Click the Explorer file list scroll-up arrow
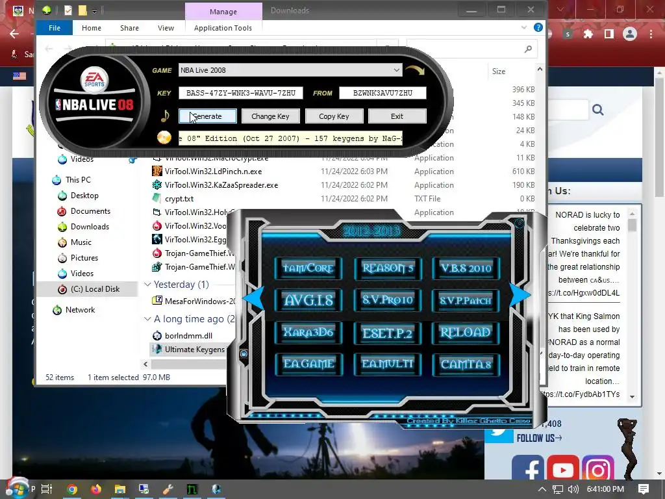Screen dimensions: 665x499 pos(540,69)
